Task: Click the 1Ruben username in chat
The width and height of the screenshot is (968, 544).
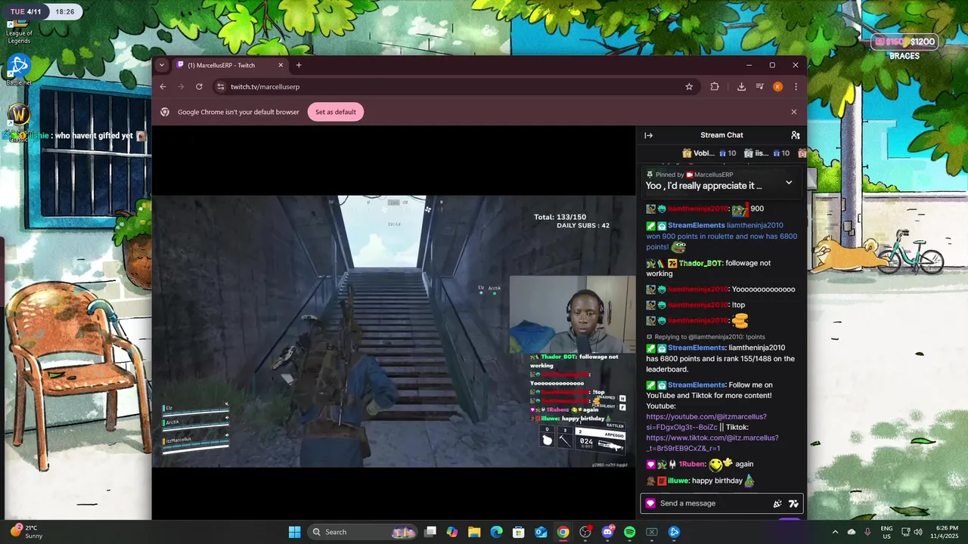Action: pos(692,464)
